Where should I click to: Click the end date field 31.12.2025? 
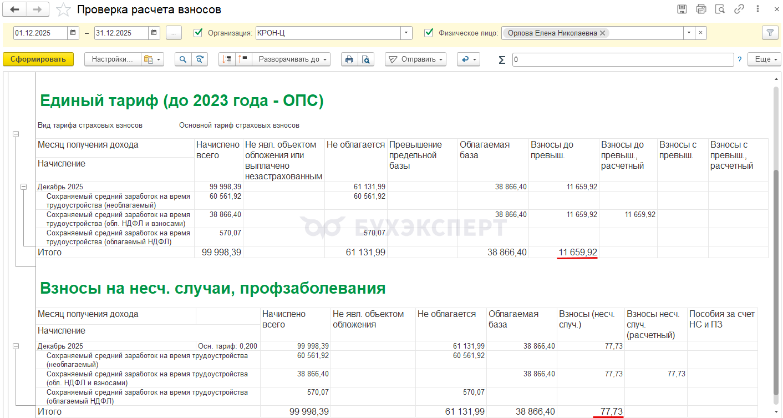click(121, 33)
